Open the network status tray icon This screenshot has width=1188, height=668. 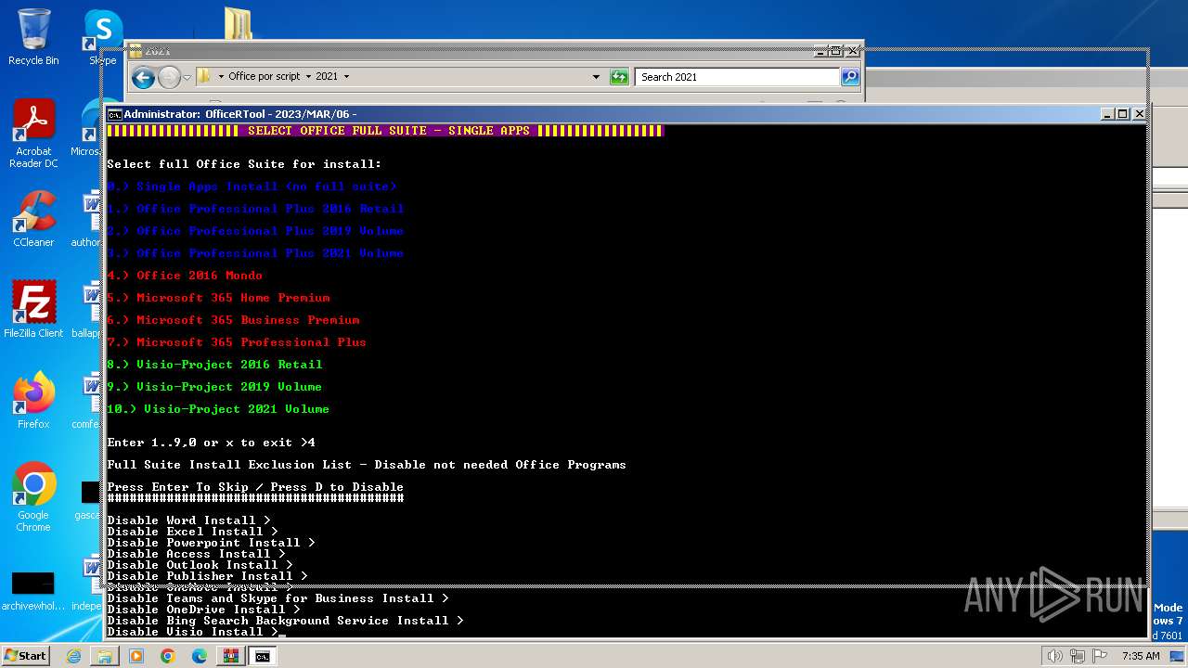(x=1077, y=656)
